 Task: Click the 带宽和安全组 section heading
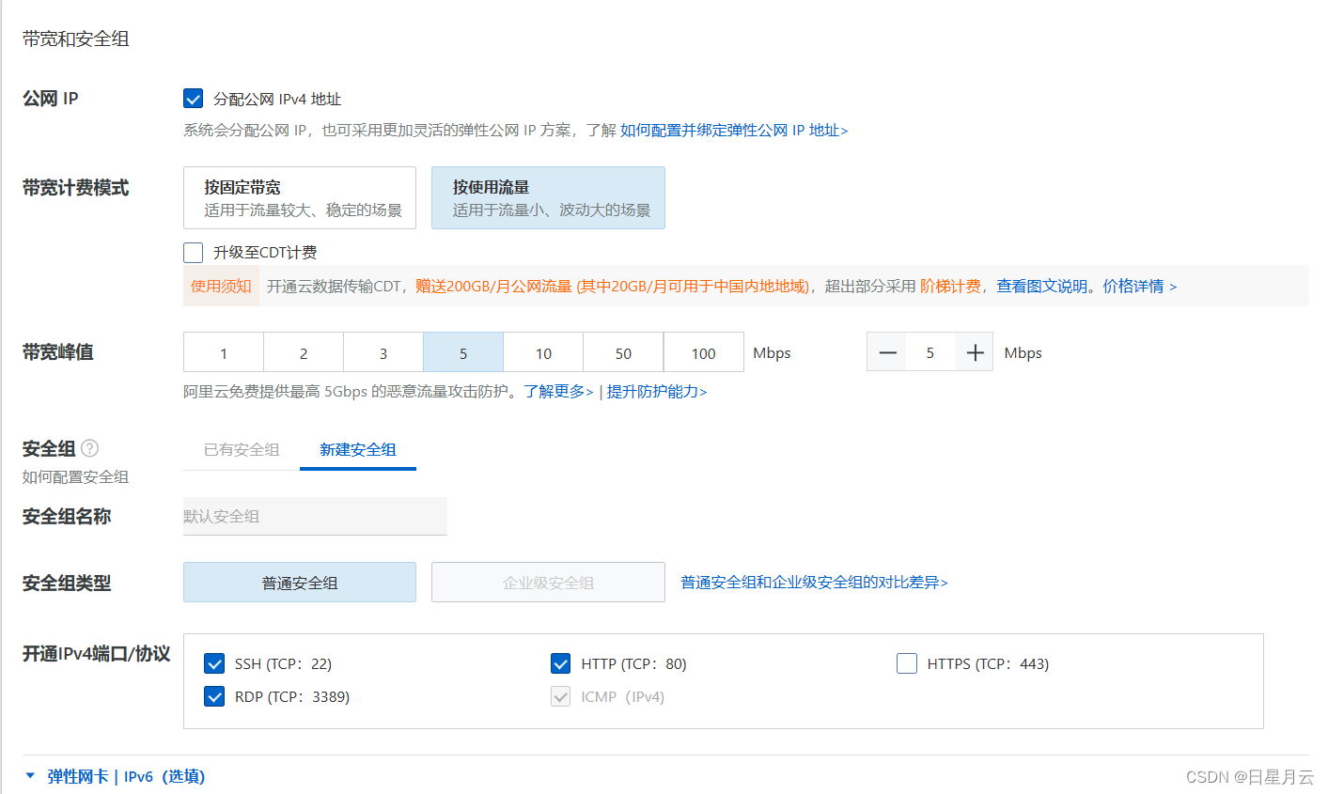pyautogui.click(x=75, y=39)
